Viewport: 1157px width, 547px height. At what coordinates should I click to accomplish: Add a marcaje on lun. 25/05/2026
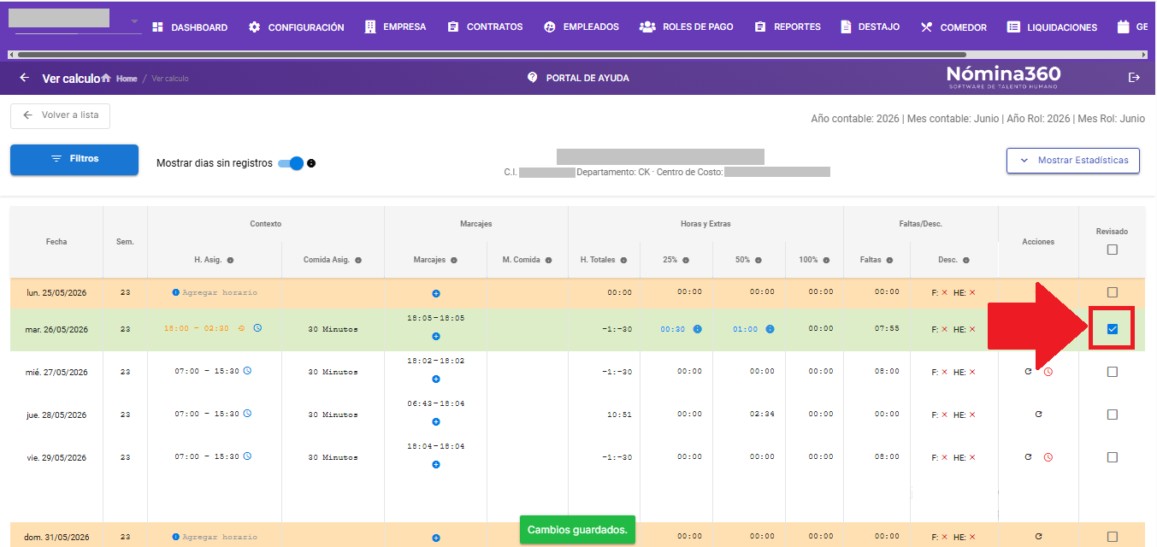pyautogui.click(x=436, y=293)
